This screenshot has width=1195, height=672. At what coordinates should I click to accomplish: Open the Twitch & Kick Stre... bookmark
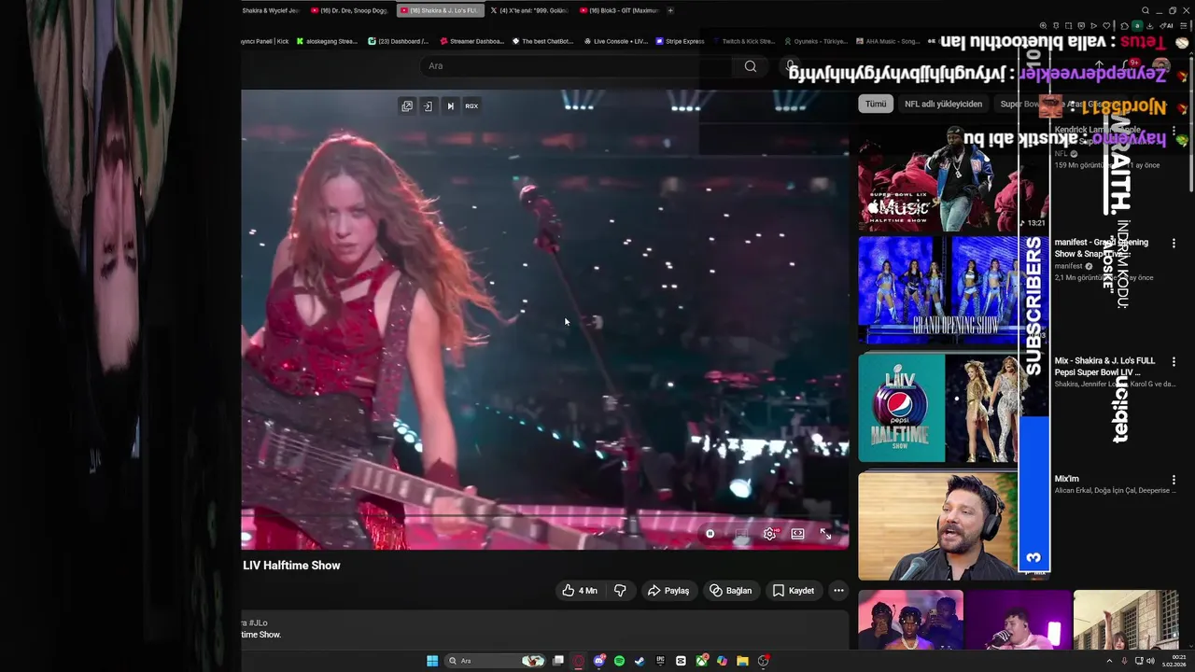tap(744, 41)
